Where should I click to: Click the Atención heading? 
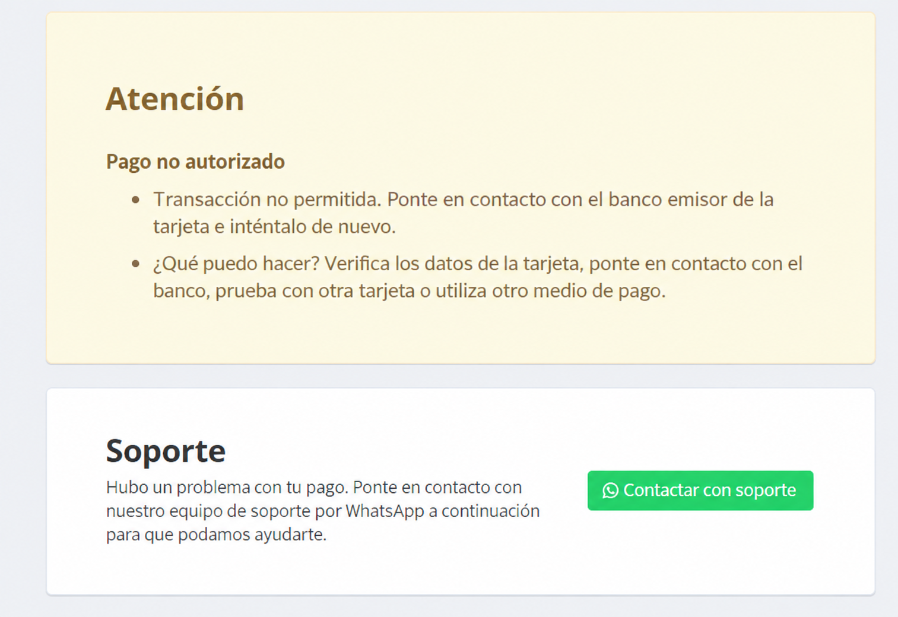click(x=175, y=99)
